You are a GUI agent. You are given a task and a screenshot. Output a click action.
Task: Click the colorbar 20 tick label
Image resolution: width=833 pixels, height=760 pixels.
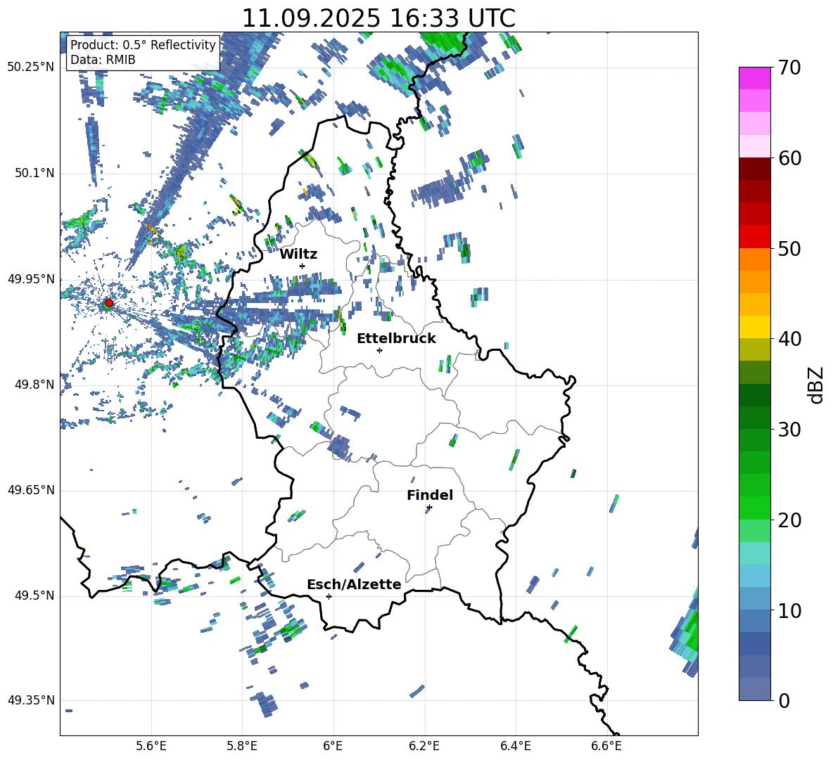tap(789, 520)
